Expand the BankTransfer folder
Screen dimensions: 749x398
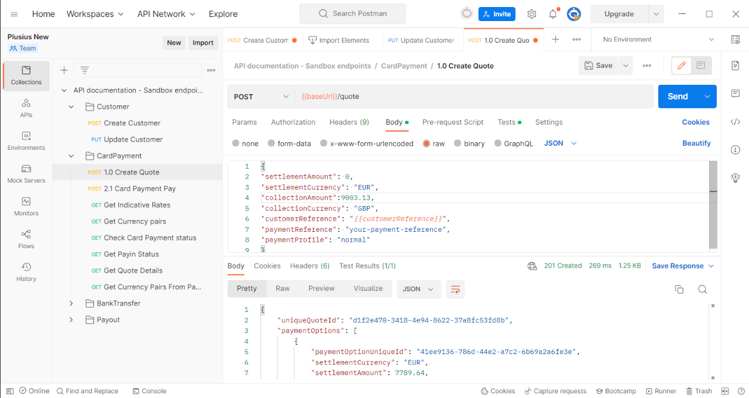tap(71, 303)
